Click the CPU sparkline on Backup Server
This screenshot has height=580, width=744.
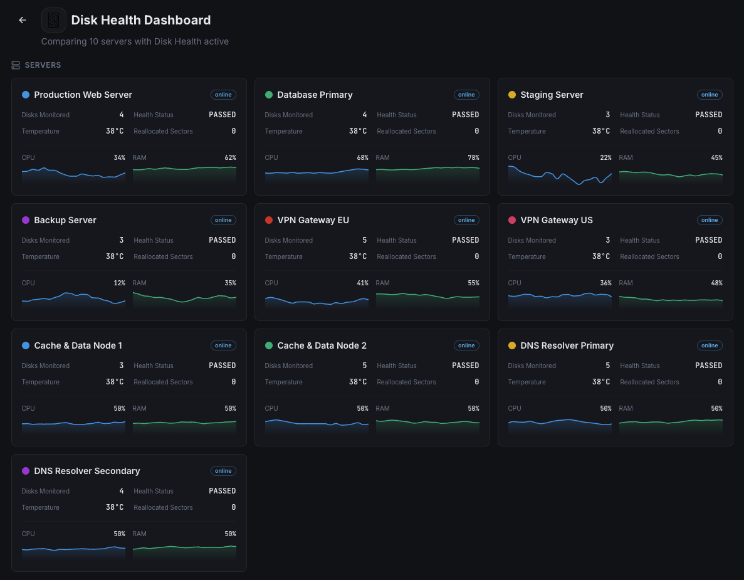click(x=73, y=300)
